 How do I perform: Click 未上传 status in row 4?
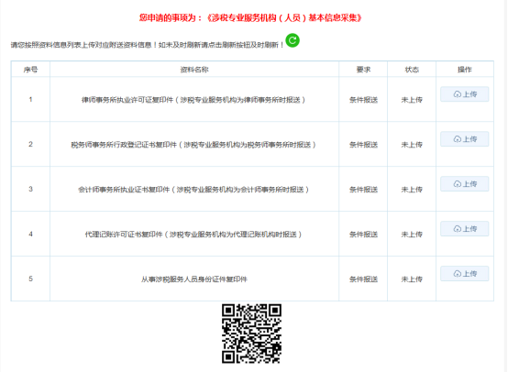pyautogui.click(x=412, y=235)
